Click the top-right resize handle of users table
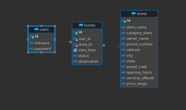The width and height of the screenshot is (186, 110). point(55,26)
